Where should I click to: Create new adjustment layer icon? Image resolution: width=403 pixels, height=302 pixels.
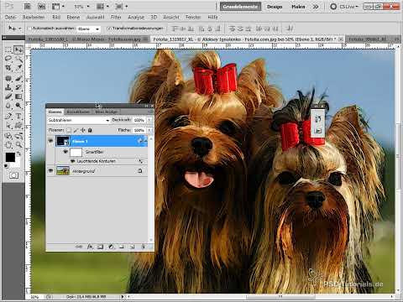click(111, 247)
